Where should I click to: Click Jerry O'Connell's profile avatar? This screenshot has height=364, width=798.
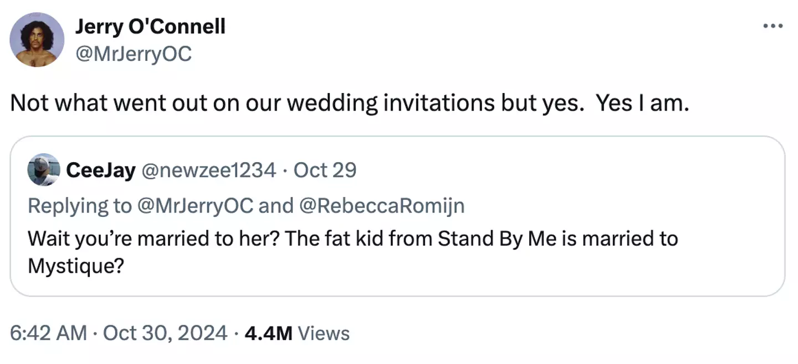coord(37,39)
